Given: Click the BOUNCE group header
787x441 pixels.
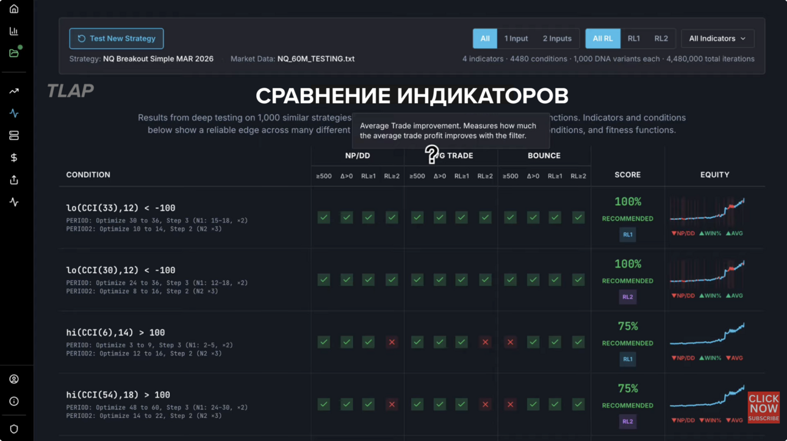Looking at the screenshot, I should (544, 155).
